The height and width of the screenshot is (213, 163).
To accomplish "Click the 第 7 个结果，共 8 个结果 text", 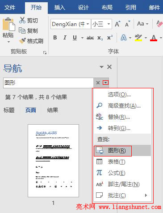I will (36, 97).
